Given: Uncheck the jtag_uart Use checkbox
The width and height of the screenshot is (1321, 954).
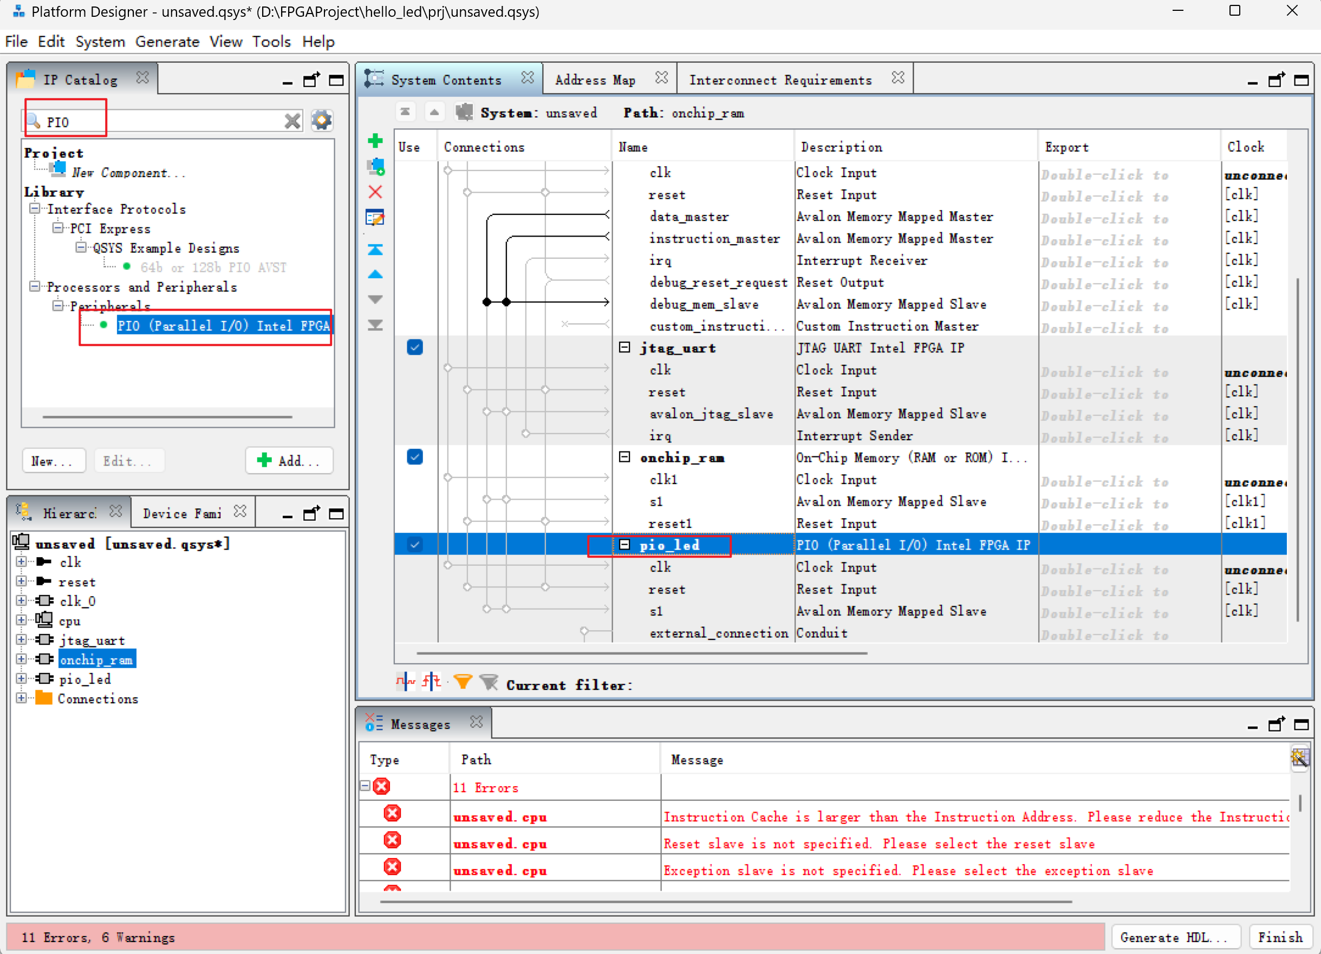Looking at the screenshot, I should (415, 348).
